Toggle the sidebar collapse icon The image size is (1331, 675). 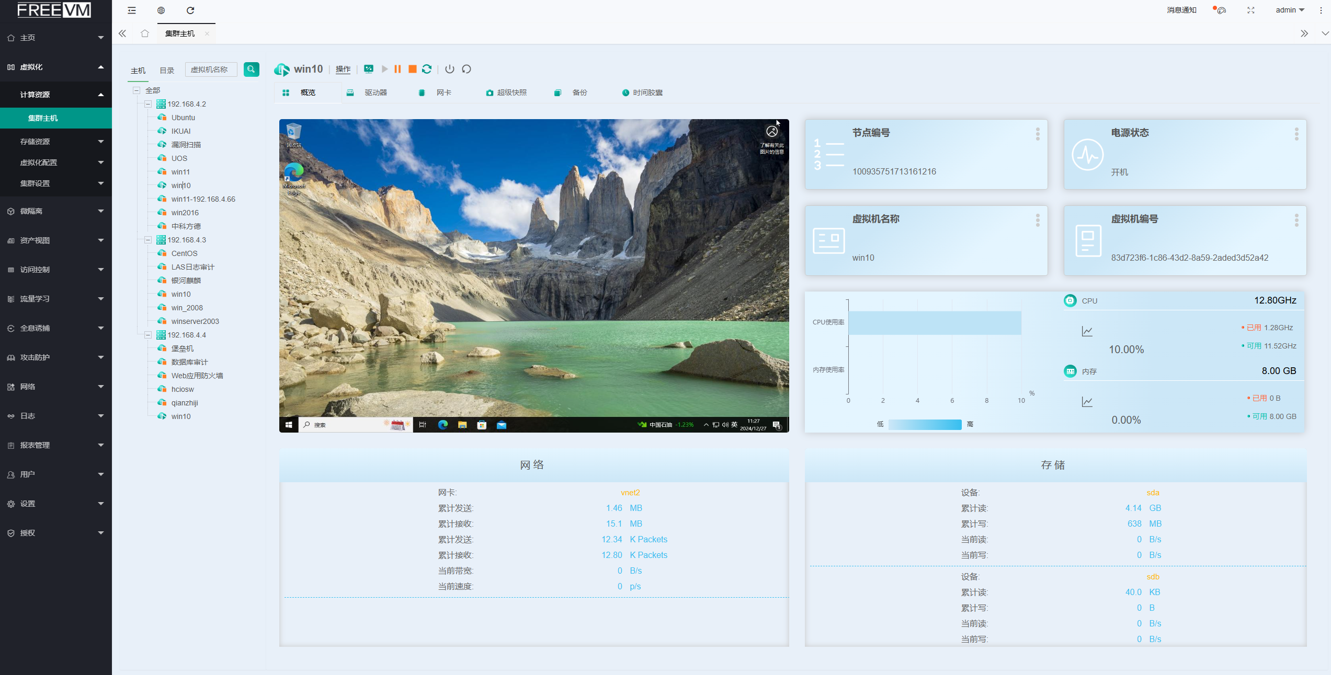click(x=132, y=10)
